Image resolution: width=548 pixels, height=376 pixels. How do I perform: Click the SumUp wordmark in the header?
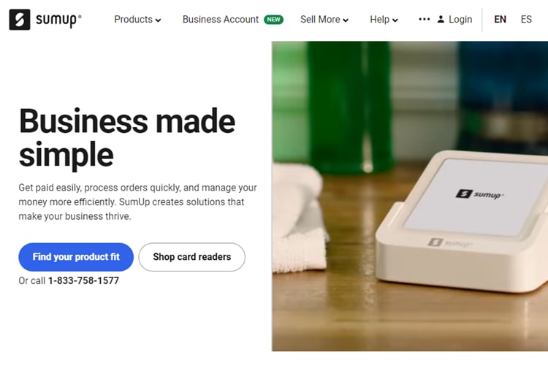[x=58, y=20]
